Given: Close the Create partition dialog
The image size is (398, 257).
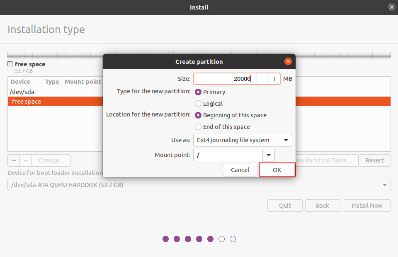Looking at the screenshot, I should [288, 62].
